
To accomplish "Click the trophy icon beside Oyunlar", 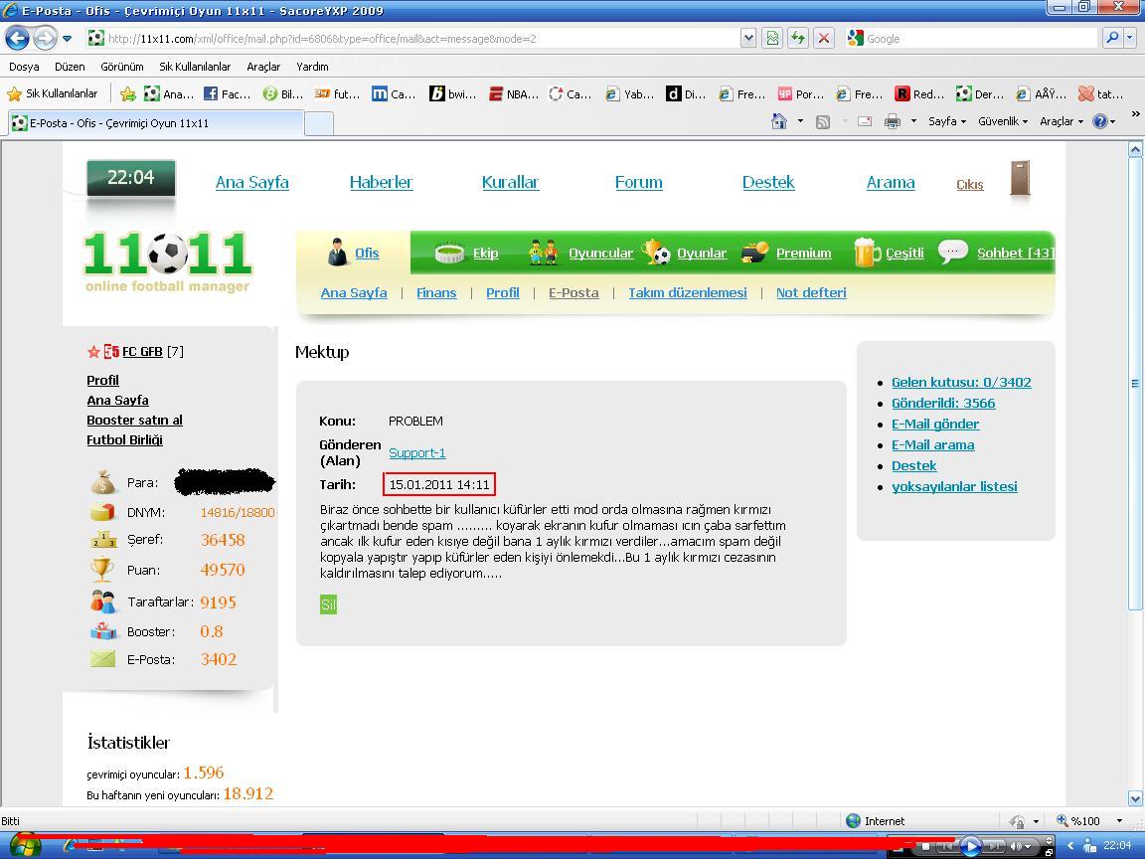I will (656, 253).
